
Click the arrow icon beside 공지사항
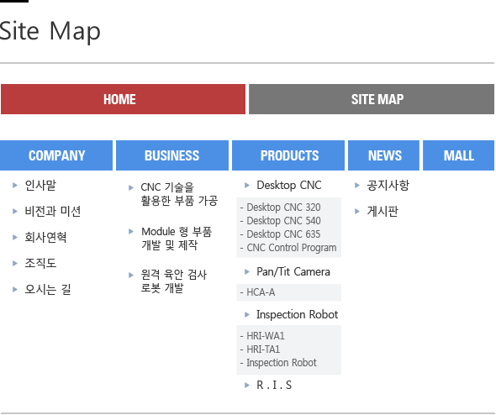(357, 185)
